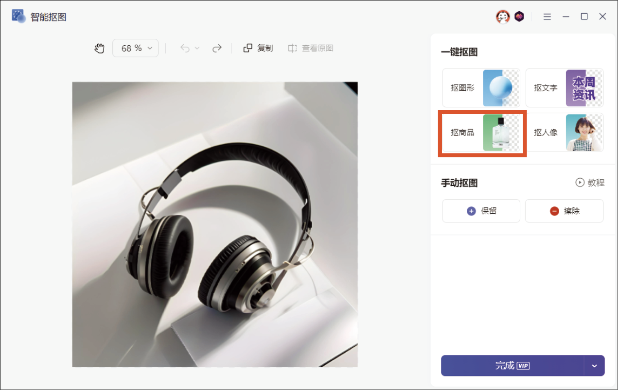Click the 复制 copy icon

coord(248,48)
